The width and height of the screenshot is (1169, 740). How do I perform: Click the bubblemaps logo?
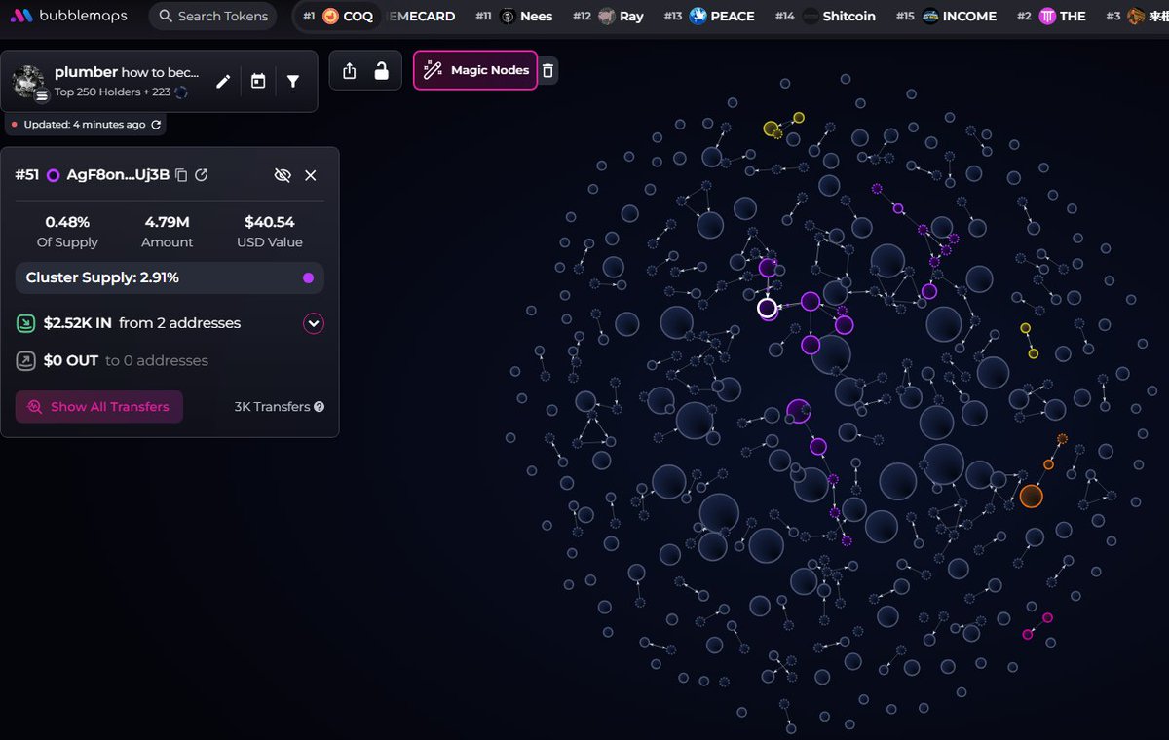[x=69, y=16]
